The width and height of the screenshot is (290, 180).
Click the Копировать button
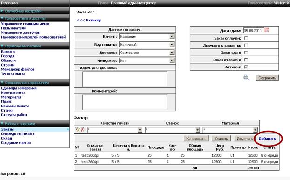196,138
